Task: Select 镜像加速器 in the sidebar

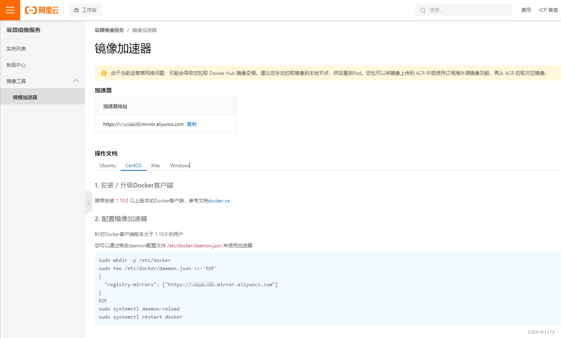Action: tap(42, 97)
